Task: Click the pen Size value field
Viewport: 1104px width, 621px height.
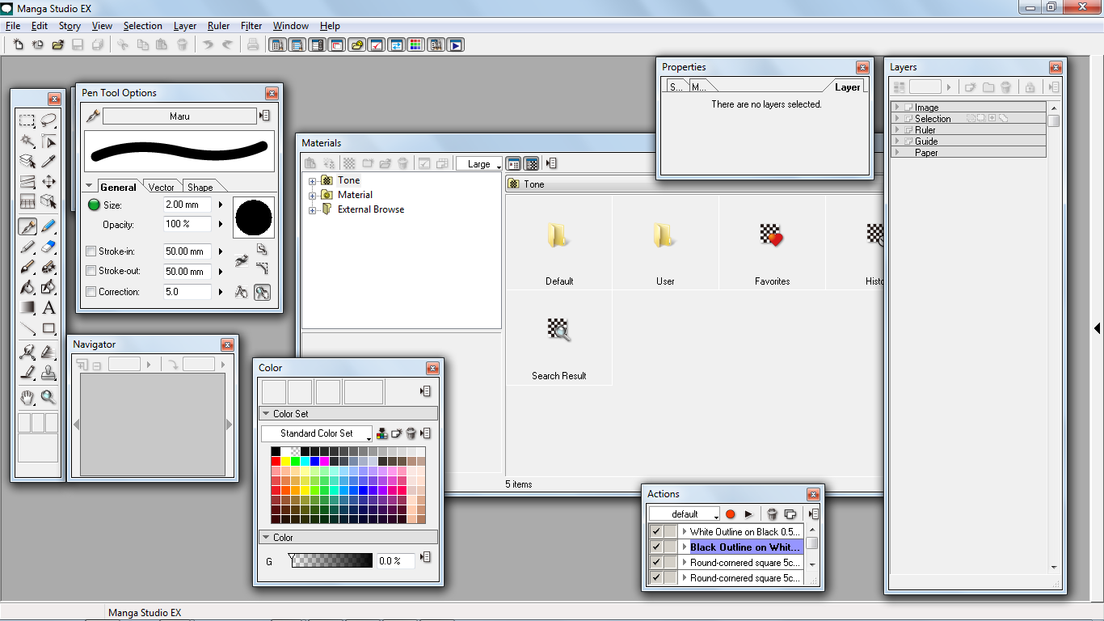Action: tap(187, 205)
